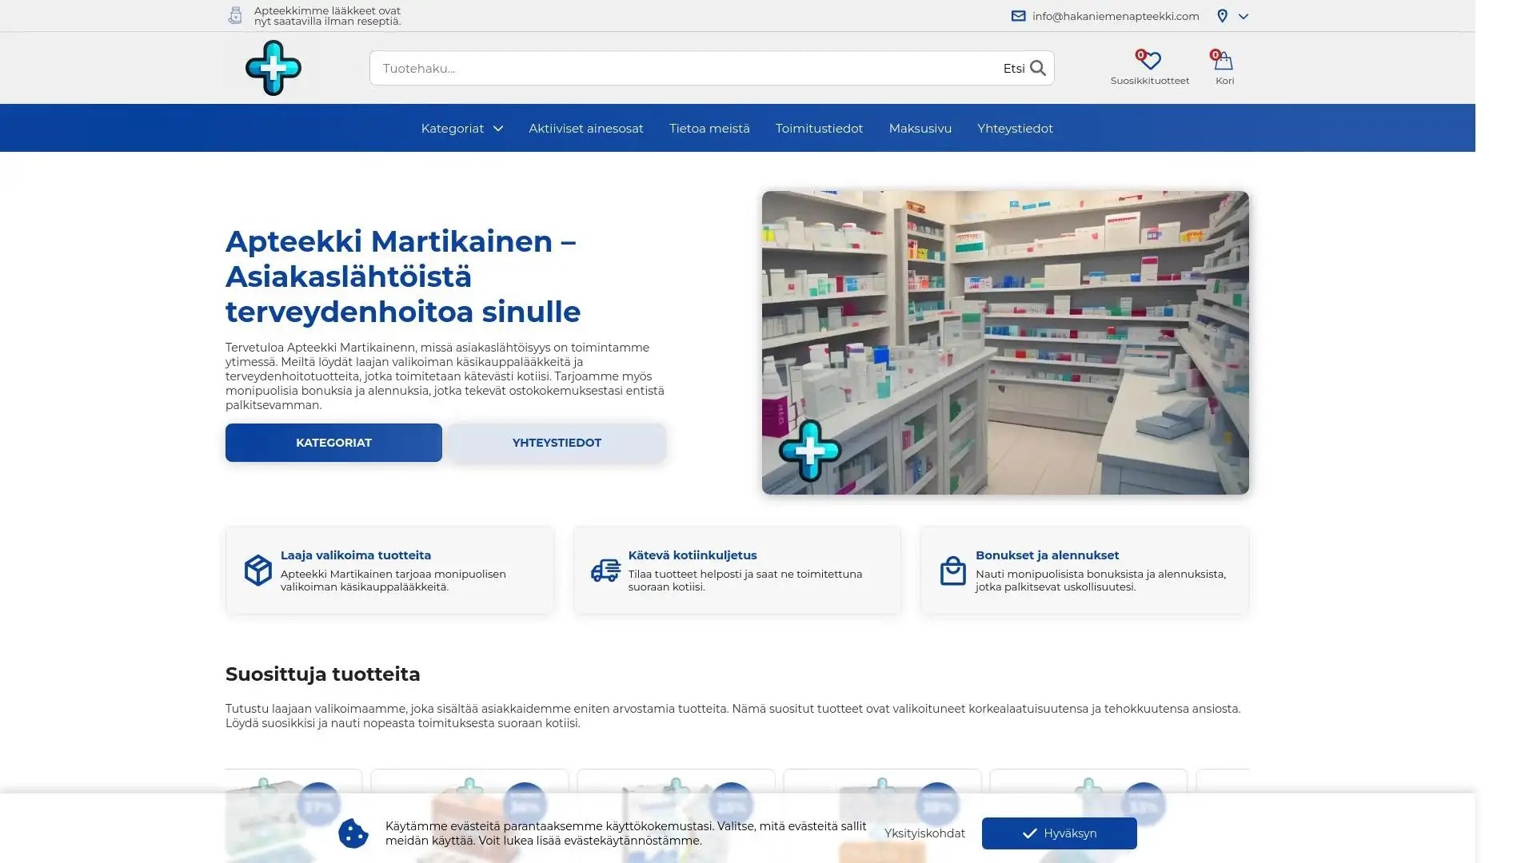Viewport: 1533px width, 863px height.
Task: Click the pharmacy shelves hero image
Action: 1005,342
